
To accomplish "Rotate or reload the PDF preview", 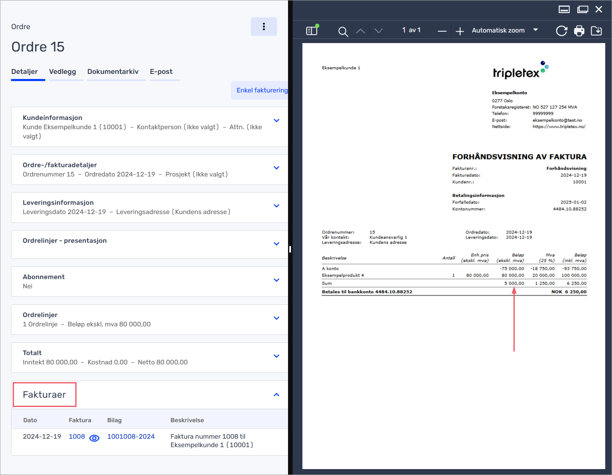I will 561,31.
